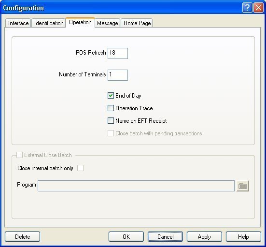Tick the Close internal batch only box

[x=80, y=168]
